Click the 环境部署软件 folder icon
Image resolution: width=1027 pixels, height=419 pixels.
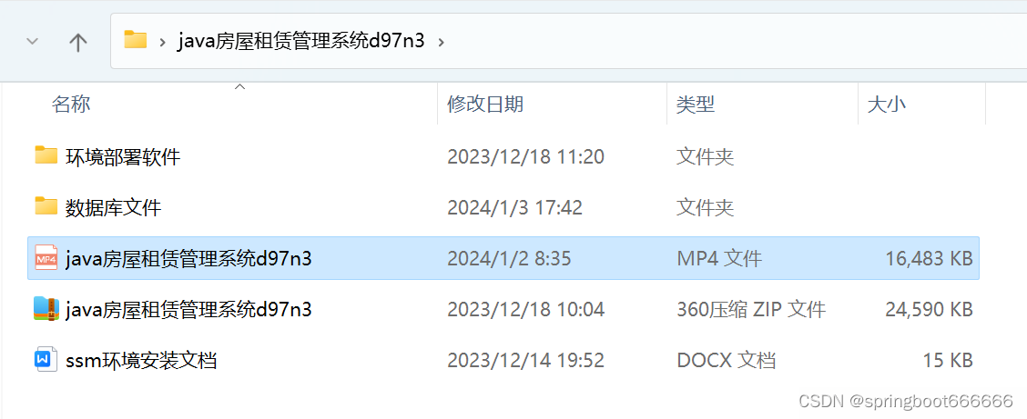46,155
